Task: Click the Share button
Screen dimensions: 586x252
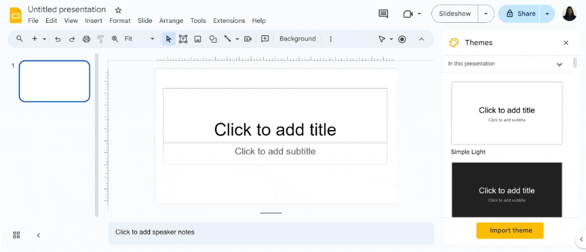Action: coord(519,14)
